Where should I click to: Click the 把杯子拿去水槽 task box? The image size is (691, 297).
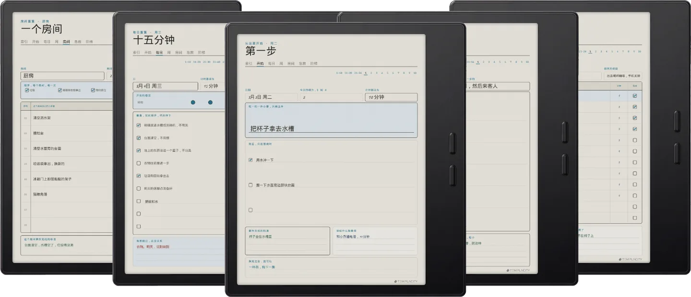(x=331, y=121)
